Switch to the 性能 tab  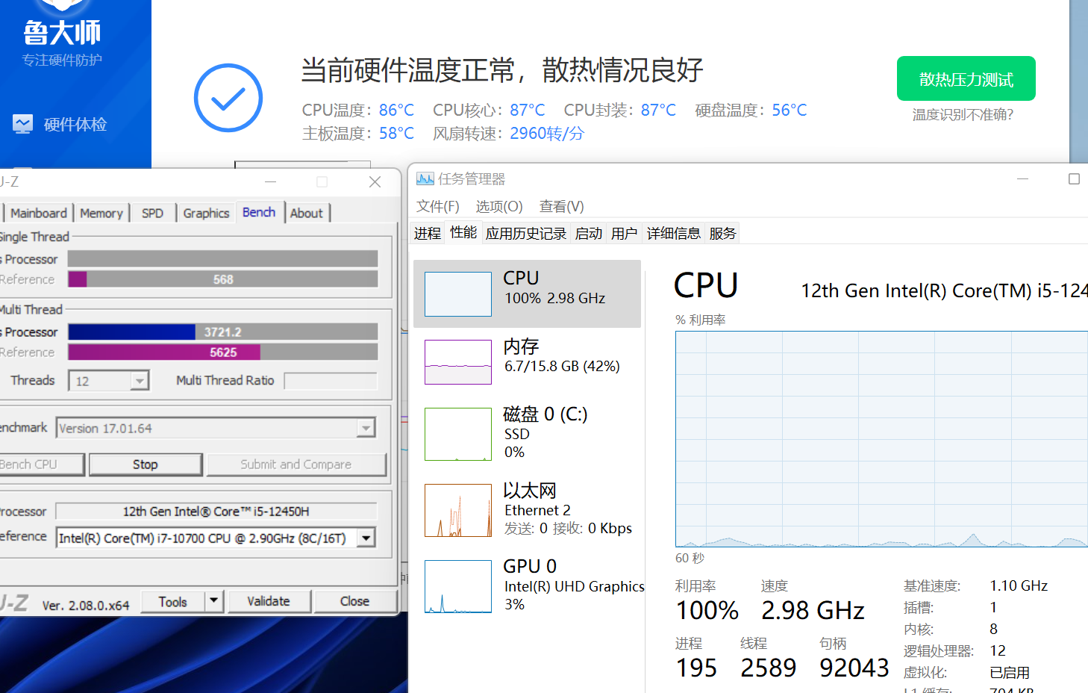463,232
